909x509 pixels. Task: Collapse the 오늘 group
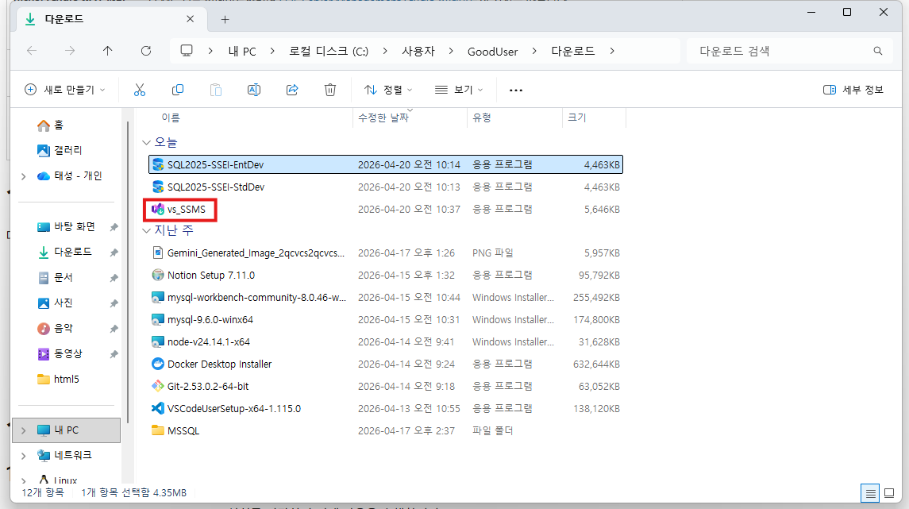147,142
